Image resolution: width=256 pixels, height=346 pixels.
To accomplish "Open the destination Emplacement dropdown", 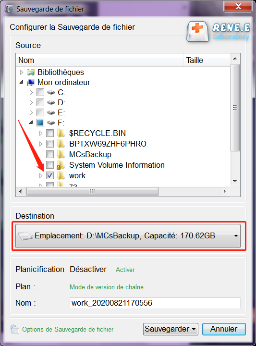I will pos(128,236).
